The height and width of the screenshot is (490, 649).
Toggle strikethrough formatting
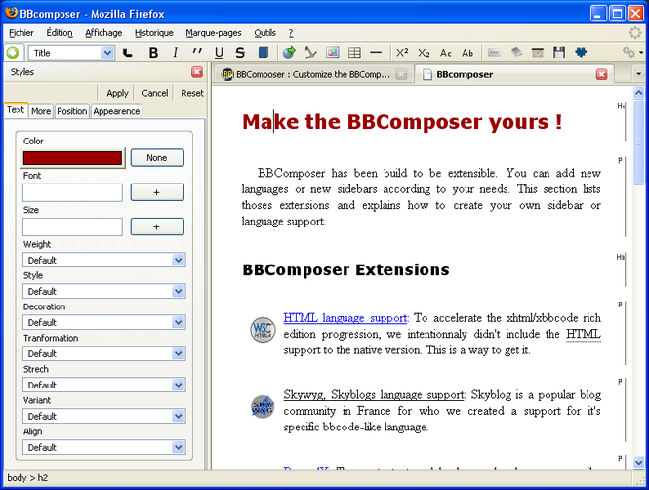click(240, 53)
